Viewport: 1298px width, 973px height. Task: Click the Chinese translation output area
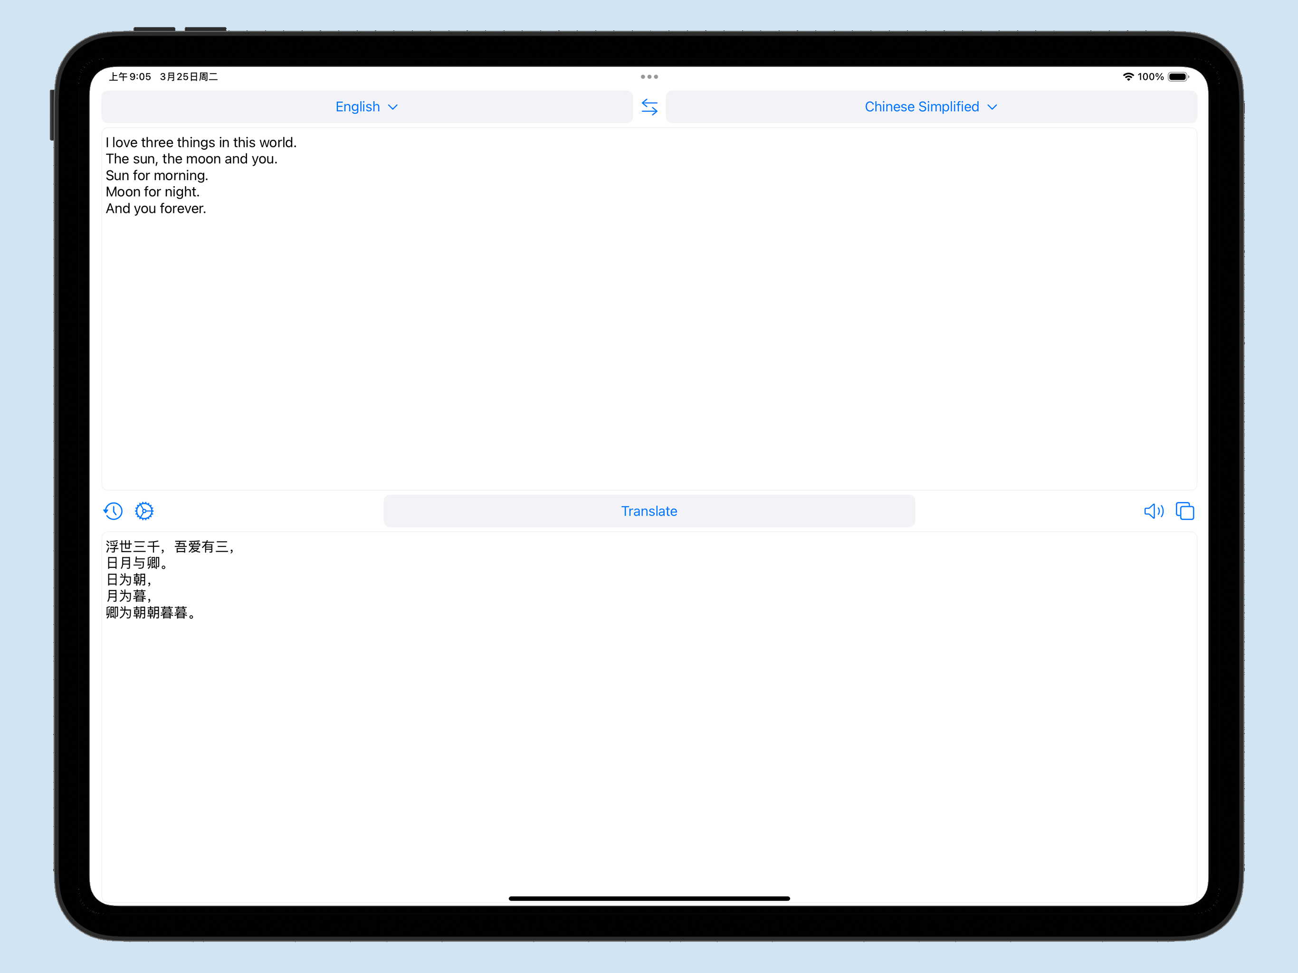[649, 716]
